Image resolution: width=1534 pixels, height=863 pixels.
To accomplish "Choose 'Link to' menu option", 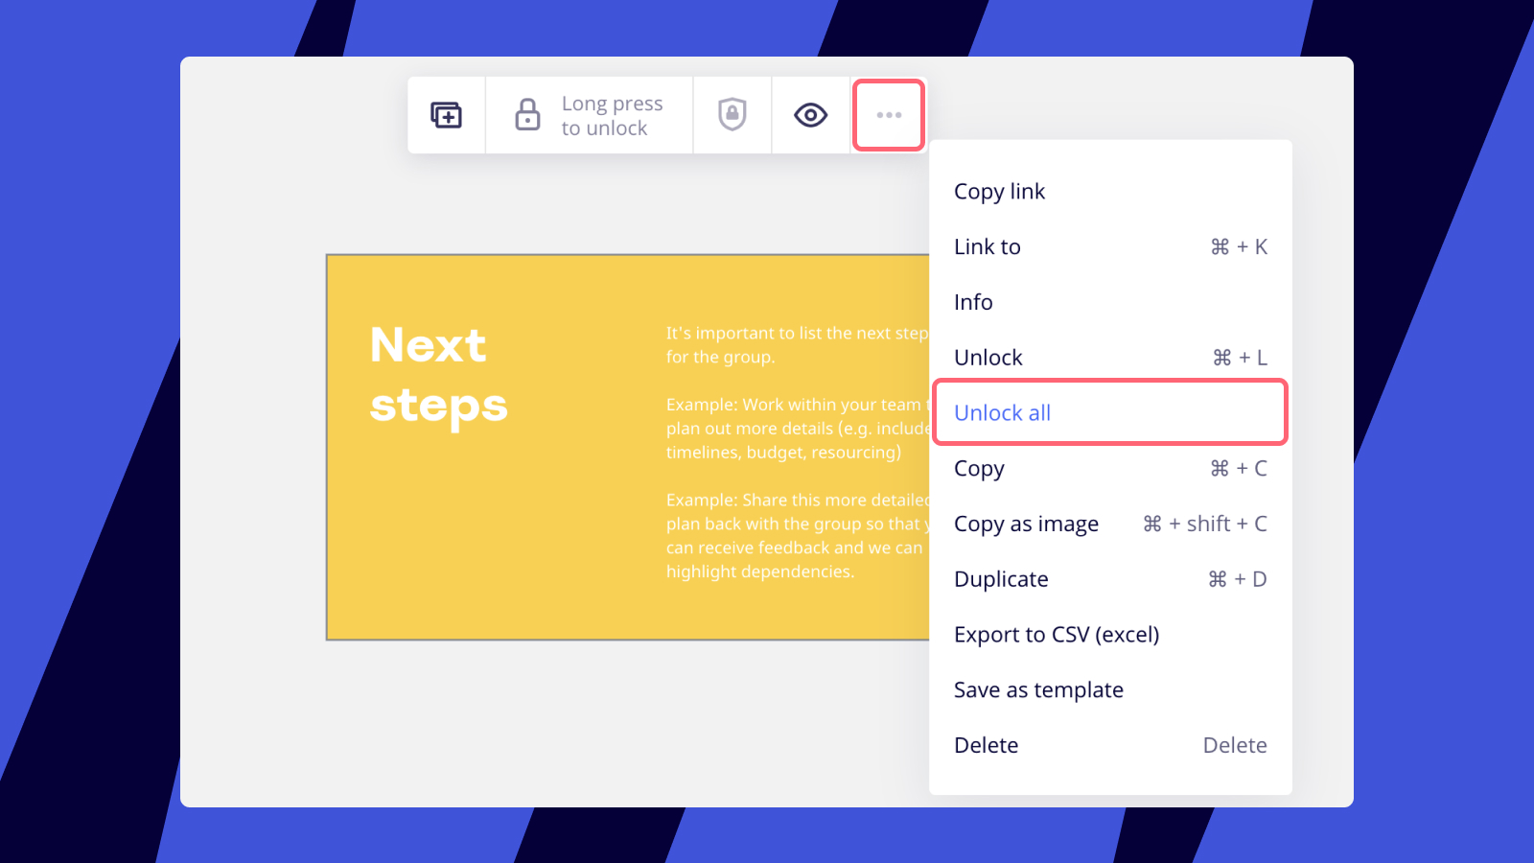I will pyautogui.click(x=988, y=247).
